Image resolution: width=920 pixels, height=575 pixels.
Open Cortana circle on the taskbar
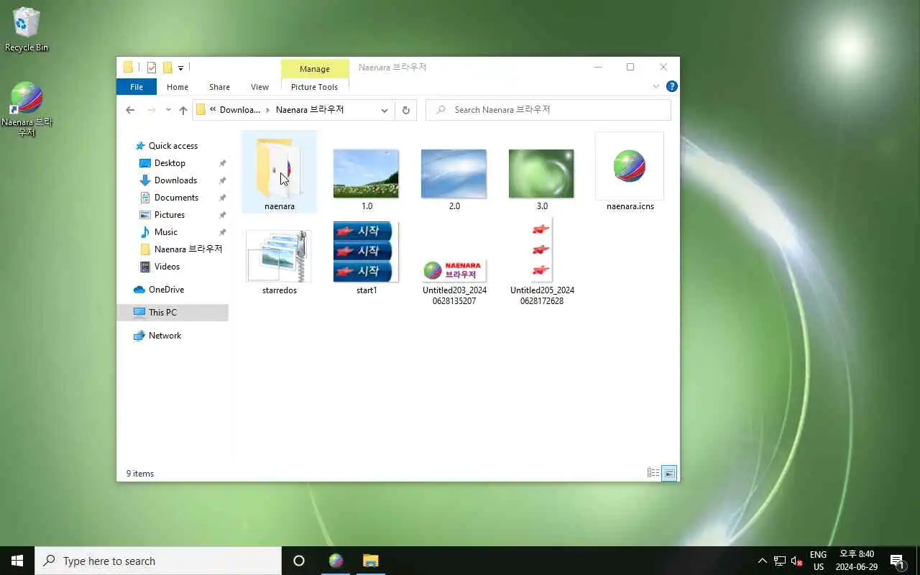(299, 561)
